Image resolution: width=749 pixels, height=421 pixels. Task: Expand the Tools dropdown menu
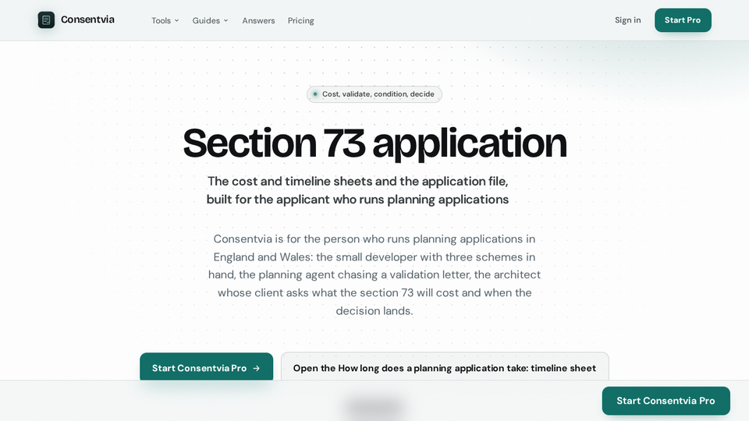pyautogui.click(x=165, y=20)
